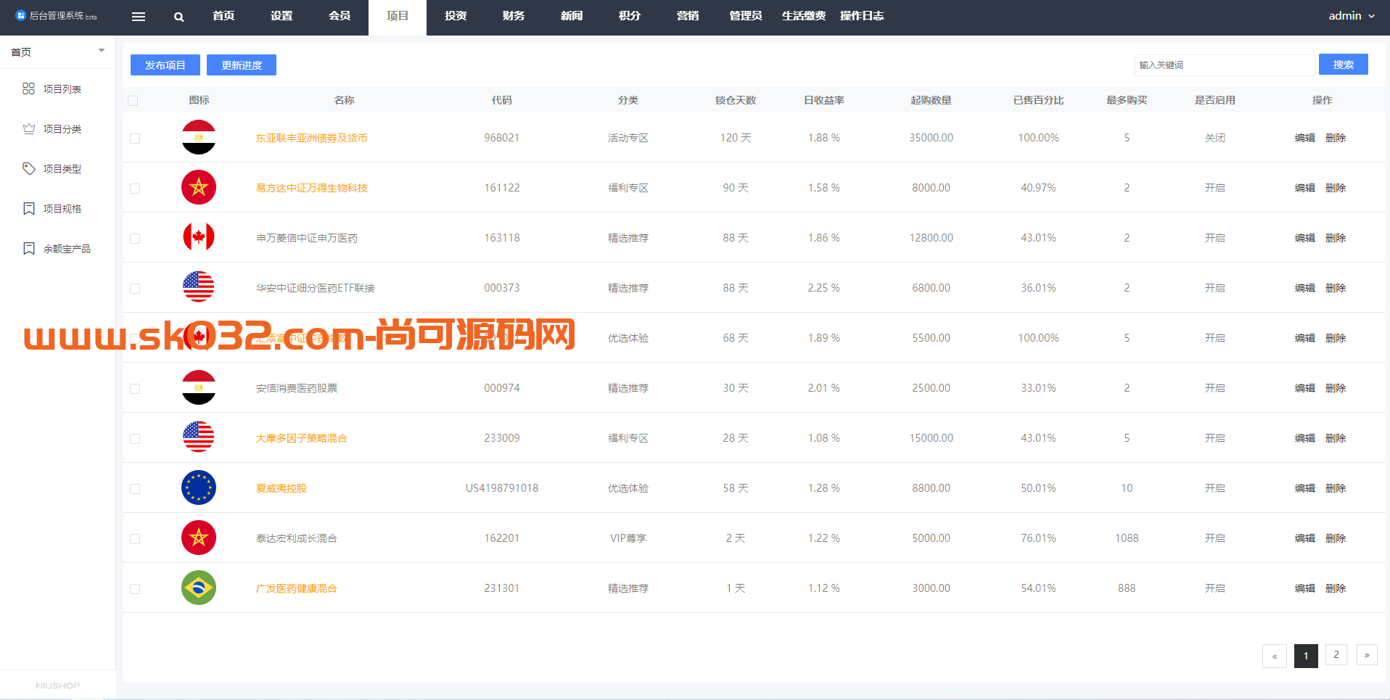The width and height of the screenshot is (1390, 700).
Task: Click the NIUSHOP footer label
Action: (58, 685)
